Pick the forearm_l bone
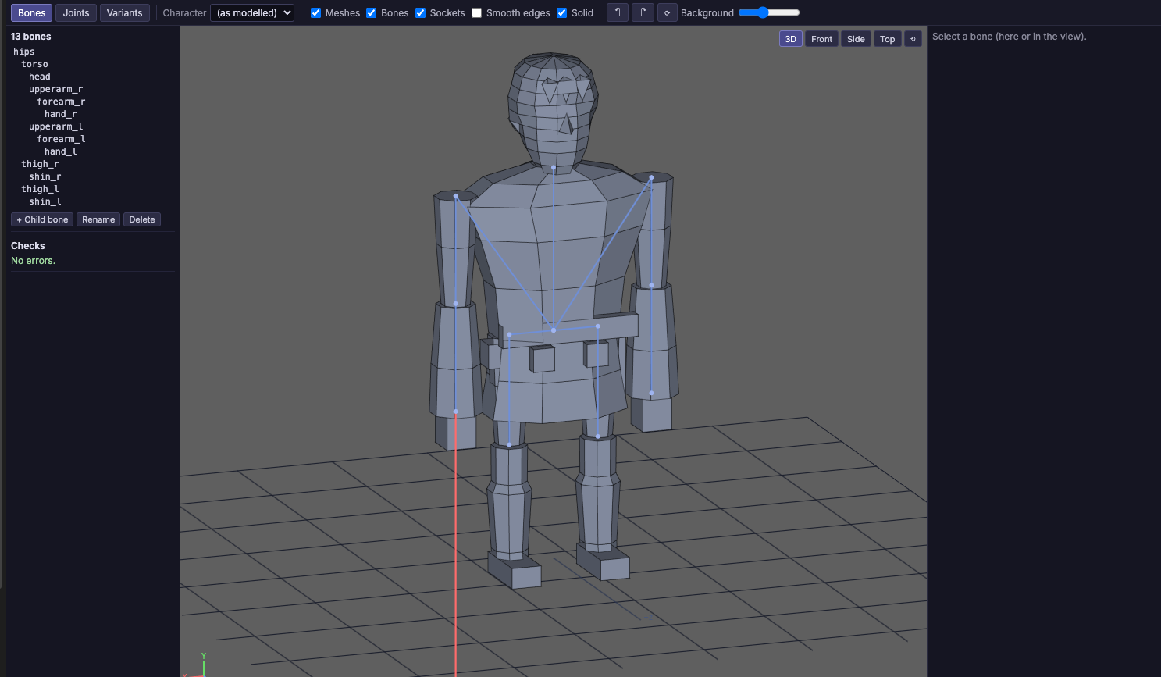This screenshot has height=677, width=1161. pos(61,139)
